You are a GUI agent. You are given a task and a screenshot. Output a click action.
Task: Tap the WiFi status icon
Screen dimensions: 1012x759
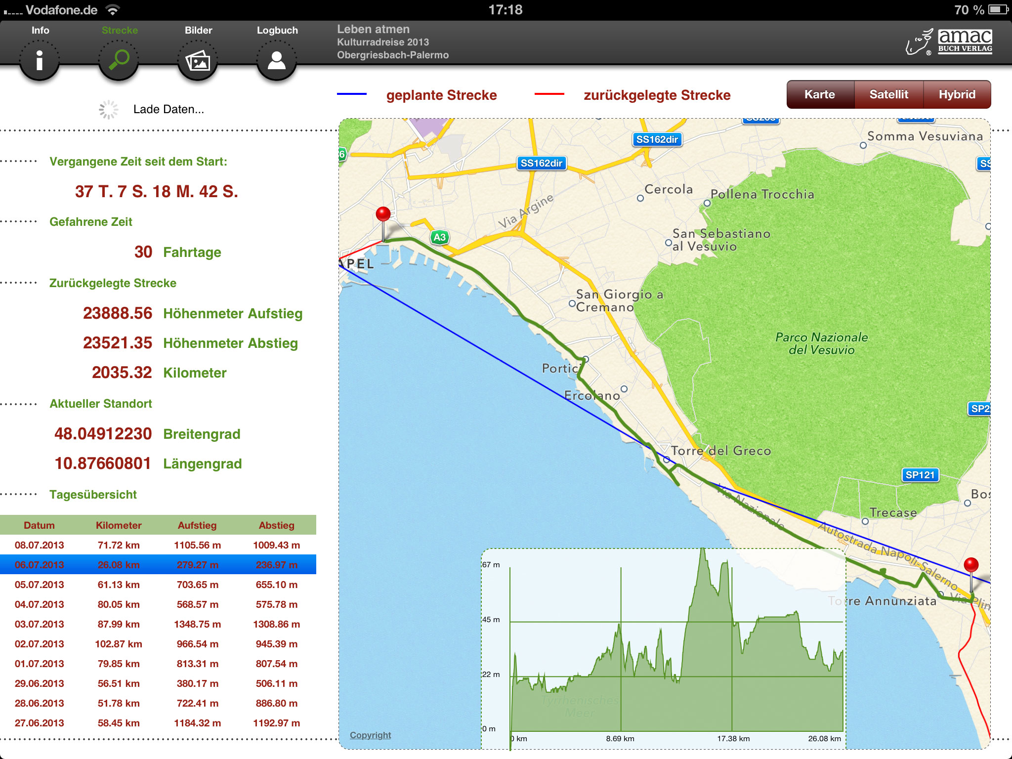point(113,10)
